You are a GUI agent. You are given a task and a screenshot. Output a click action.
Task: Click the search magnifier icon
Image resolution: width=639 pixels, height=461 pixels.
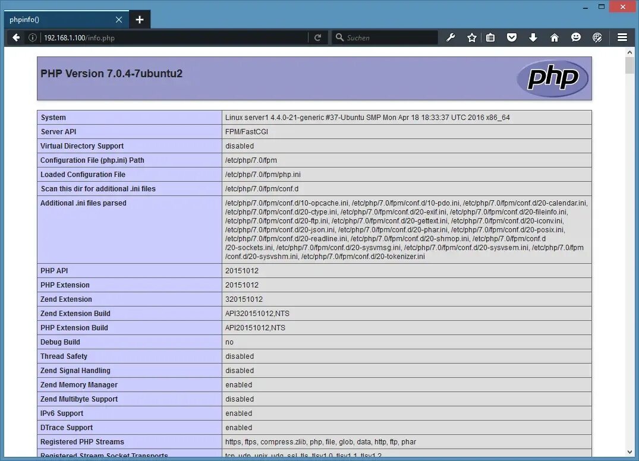[339, 37]
